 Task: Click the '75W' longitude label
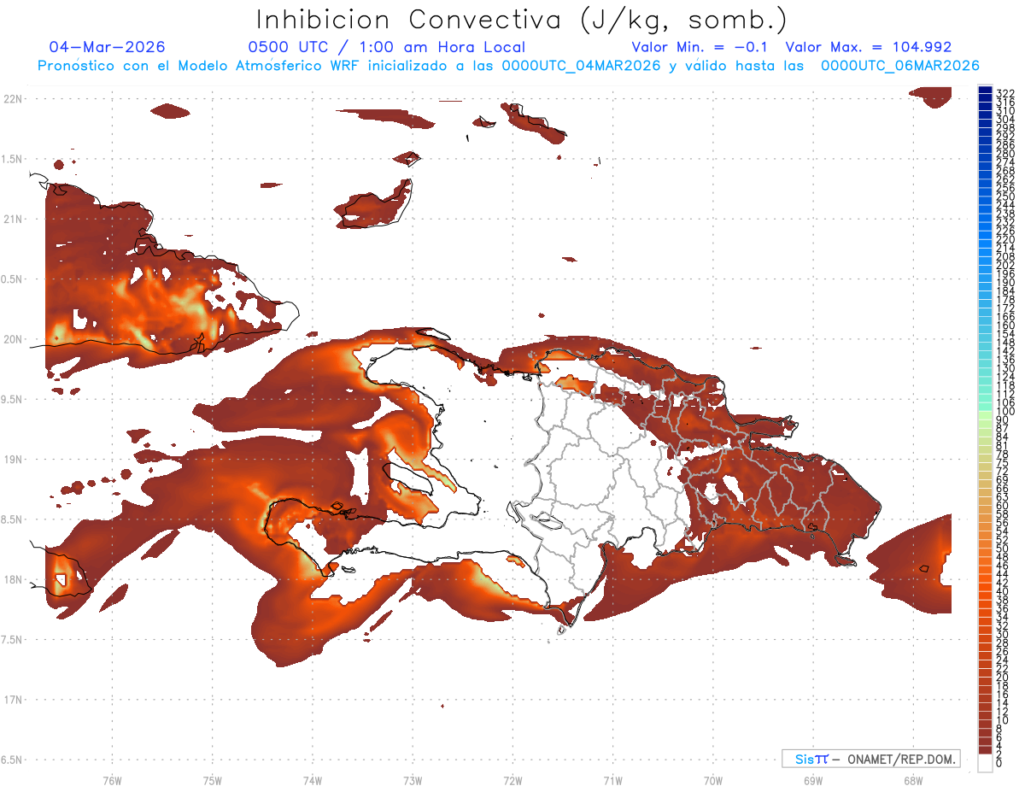coord(212,779)
